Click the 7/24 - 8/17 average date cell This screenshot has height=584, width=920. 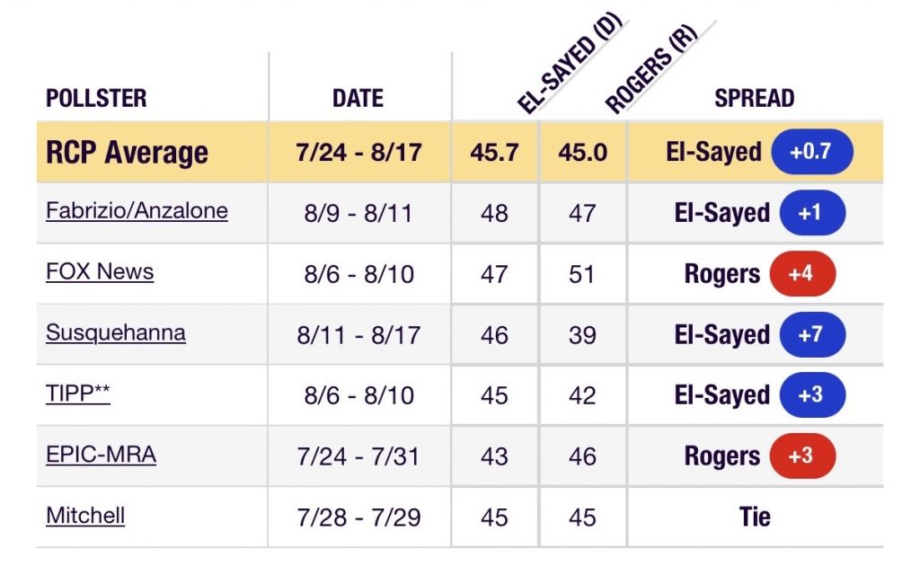coord(359,153)
